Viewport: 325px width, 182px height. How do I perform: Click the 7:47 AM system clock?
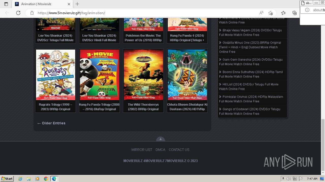tap(312, 179)
